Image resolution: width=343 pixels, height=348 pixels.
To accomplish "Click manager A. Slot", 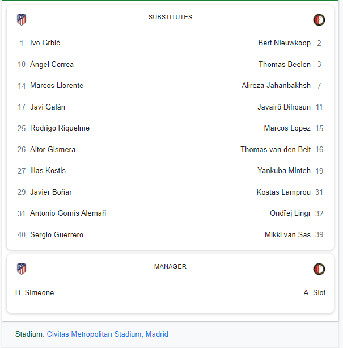I will (315, 292).
